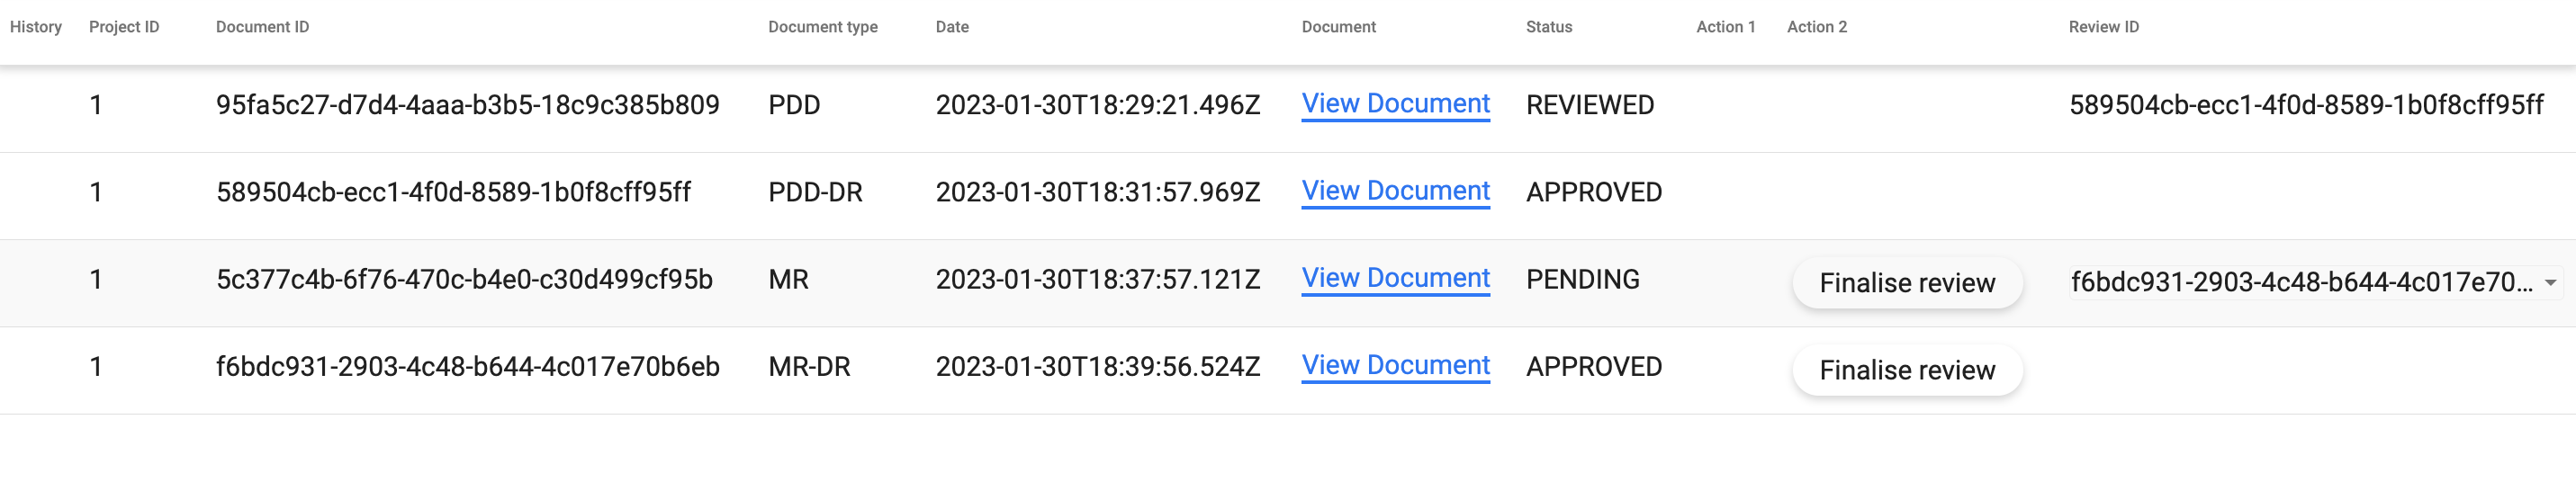Click the Date column header

952,27
